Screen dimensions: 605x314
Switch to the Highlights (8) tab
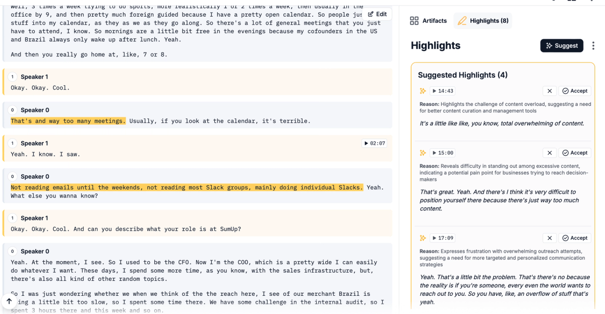[x=482, y=21]
